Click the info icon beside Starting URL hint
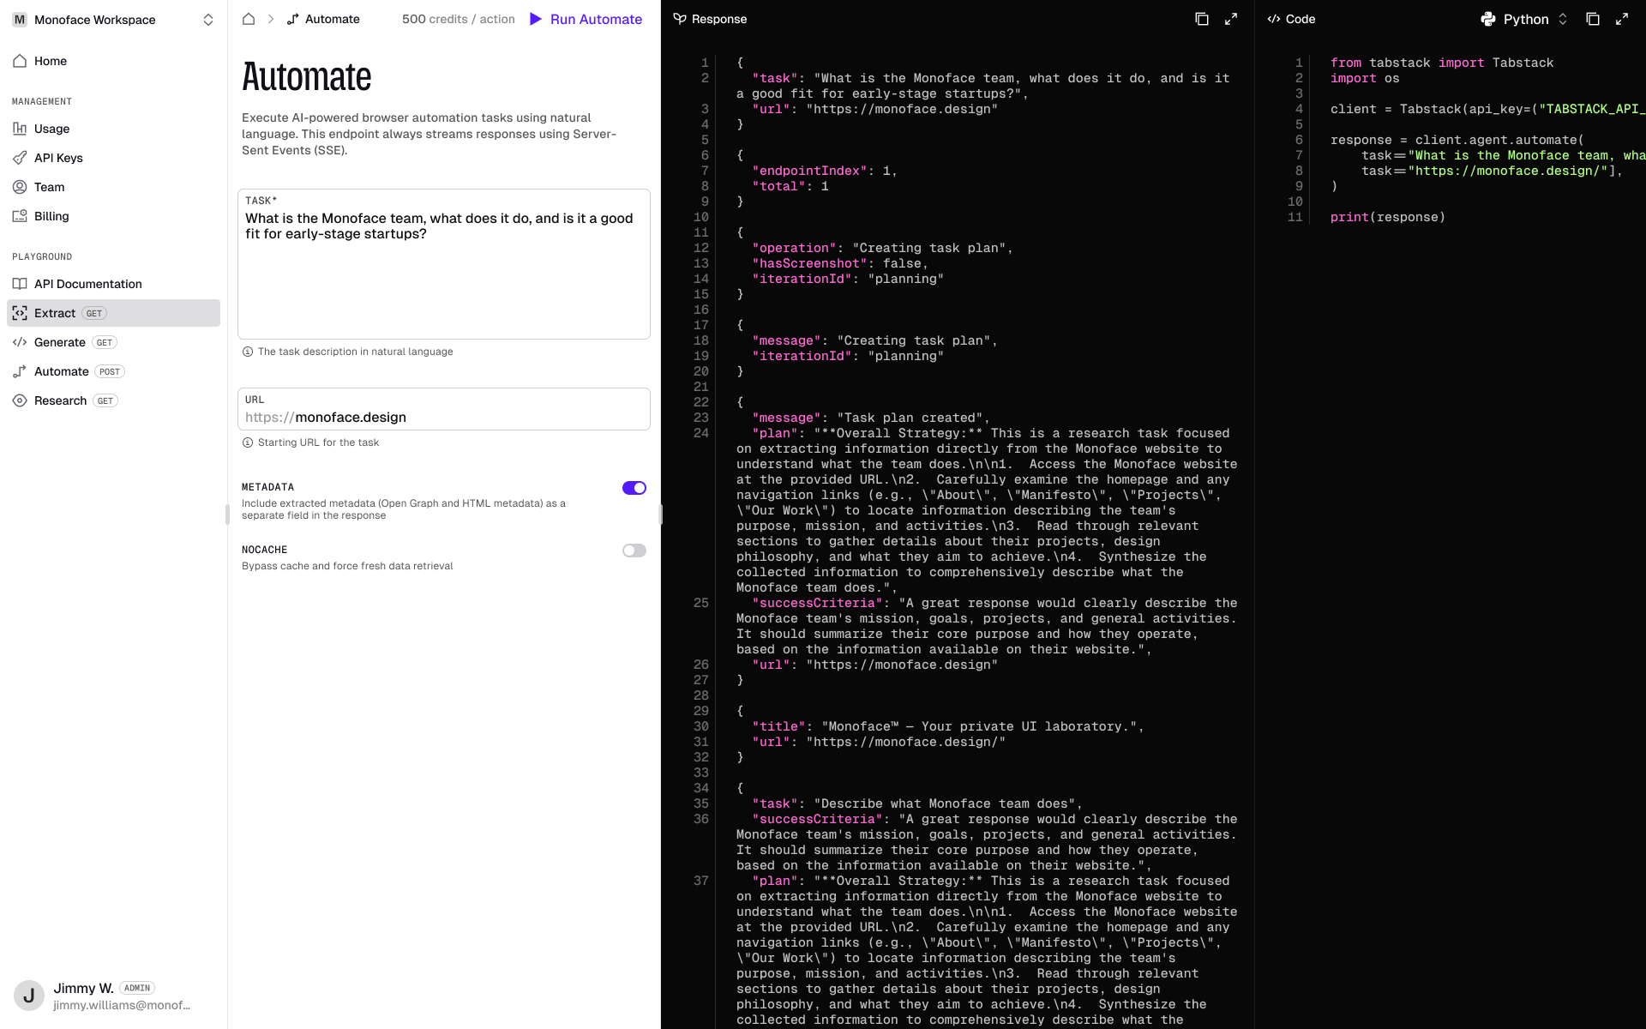Viewport: 1646px width, 1029px height. tap(248, 442)
